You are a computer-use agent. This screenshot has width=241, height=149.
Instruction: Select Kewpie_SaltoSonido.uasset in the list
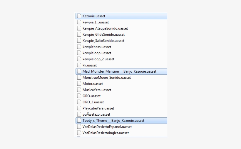103,41
